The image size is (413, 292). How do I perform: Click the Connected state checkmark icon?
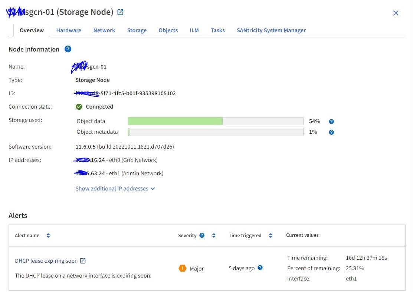tap(79, 106)
